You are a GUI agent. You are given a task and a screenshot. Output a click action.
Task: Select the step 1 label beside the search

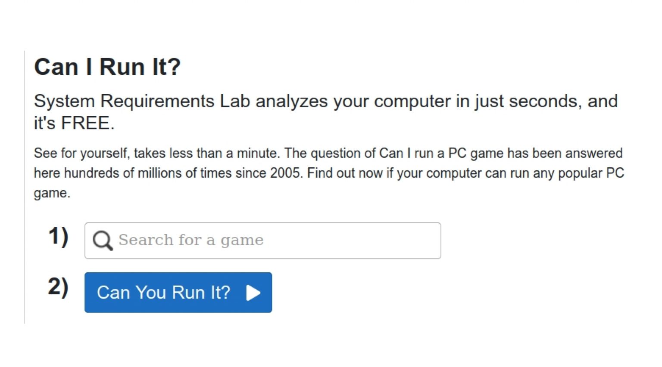tap(59, 236)
